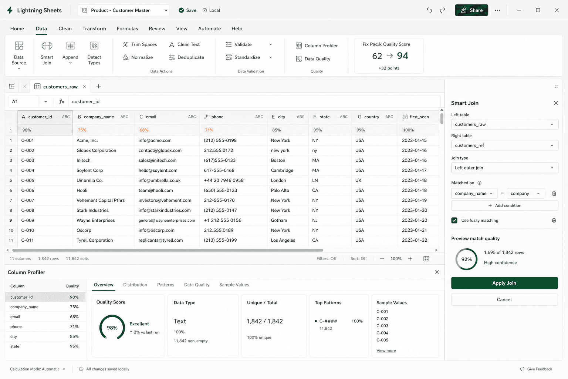Open the Data Source tool
Viewport: 568px width, 379px height.
(x=19, y=55)
